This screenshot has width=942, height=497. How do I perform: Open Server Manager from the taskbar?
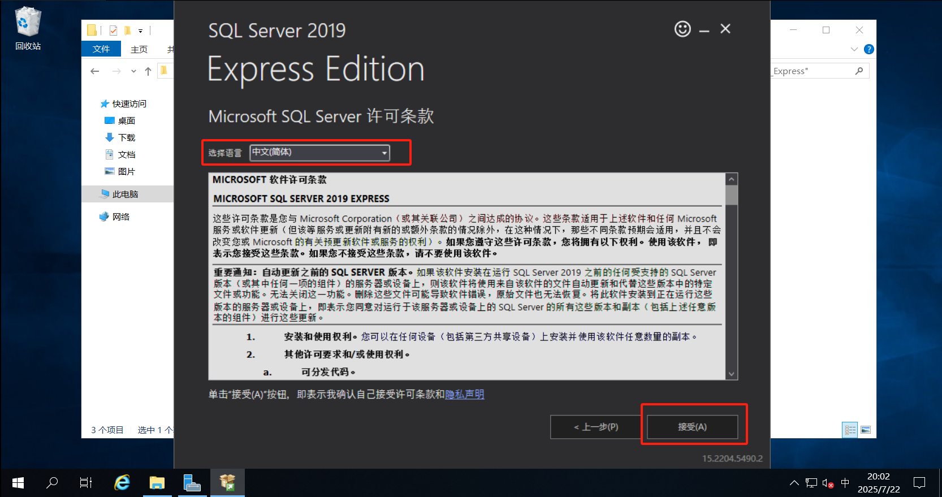[192, 483]
